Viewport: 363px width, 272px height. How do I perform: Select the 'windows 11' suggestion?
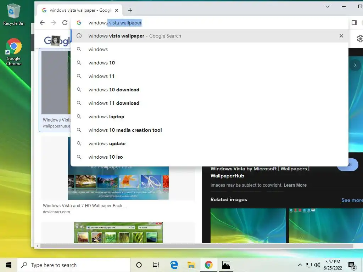[x=210, y=76]
